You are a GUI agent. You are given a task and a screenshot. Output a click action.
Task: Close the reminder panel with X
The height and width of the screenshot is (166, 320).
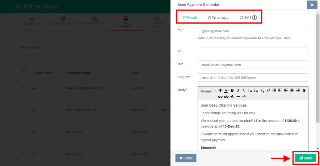click(x=312, y=5)
